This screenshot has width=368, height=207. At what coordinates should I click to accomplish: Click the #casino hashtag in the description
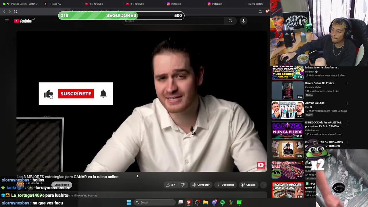93,195
